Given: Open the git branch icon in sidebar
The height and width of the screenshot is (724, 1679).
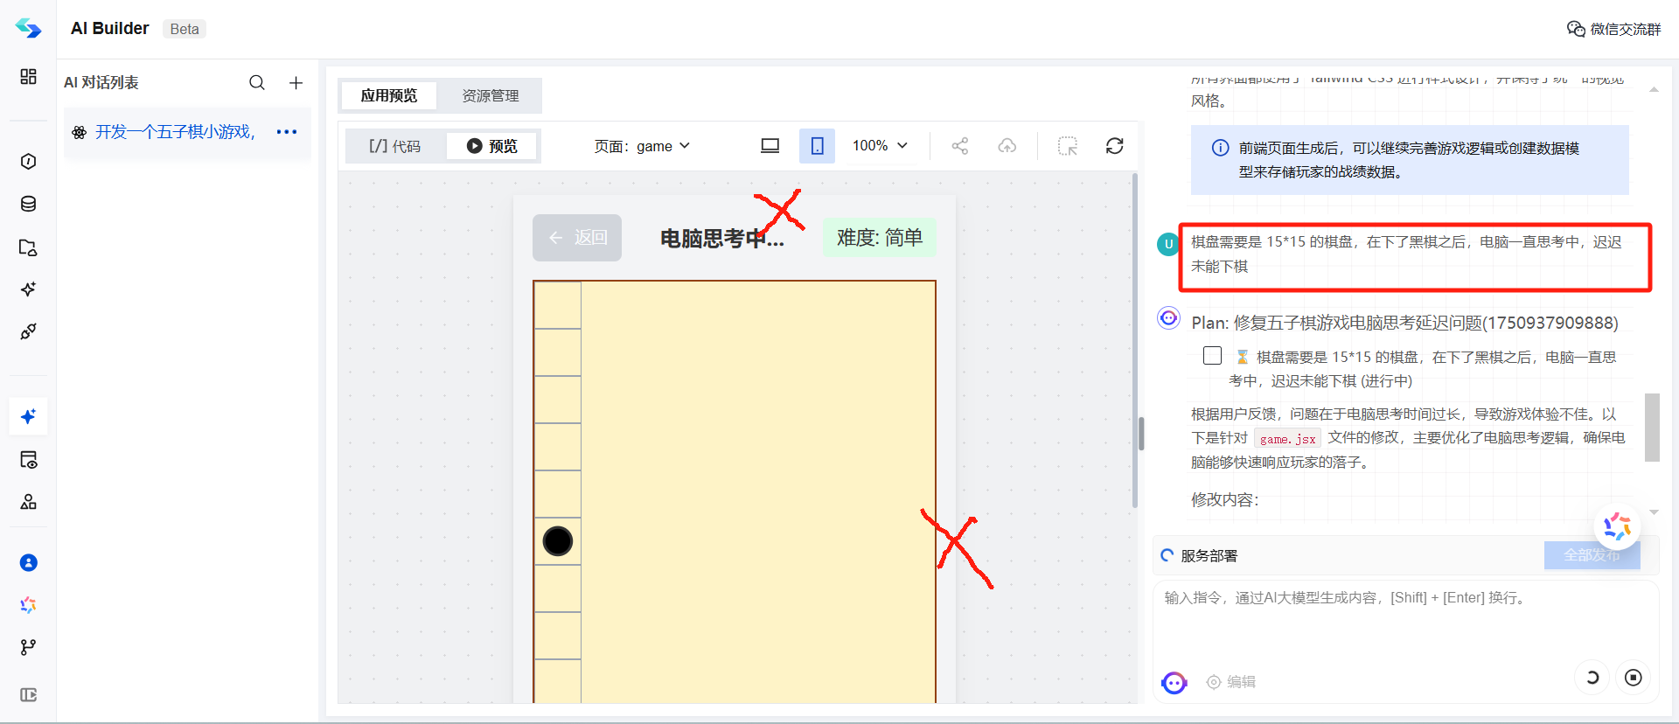Looking at the screenshot, I should pos(28,647).
